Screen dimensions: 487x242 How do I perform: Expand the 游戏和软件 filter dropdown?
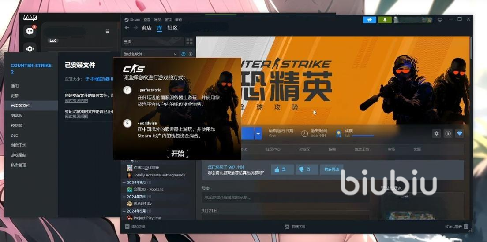175,54
